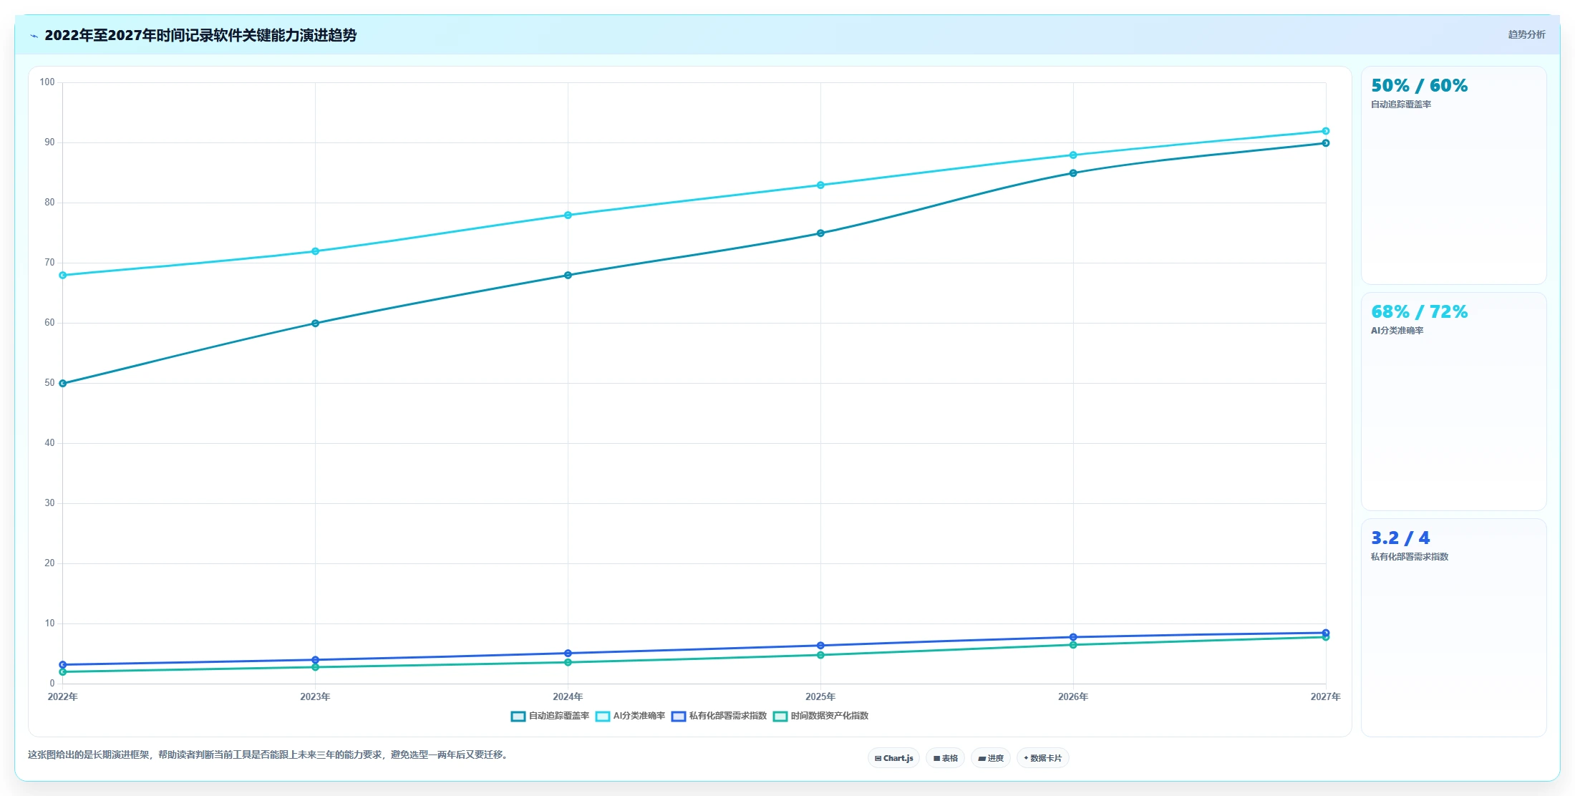Click the 2024年 x-axis label
Image resolution: width=1575 pixels, height=796 pixels.
[x=568, y=697]
